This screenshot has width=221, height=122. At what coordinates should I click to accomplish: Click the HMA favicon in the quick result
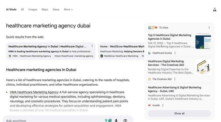pos(10,56)
